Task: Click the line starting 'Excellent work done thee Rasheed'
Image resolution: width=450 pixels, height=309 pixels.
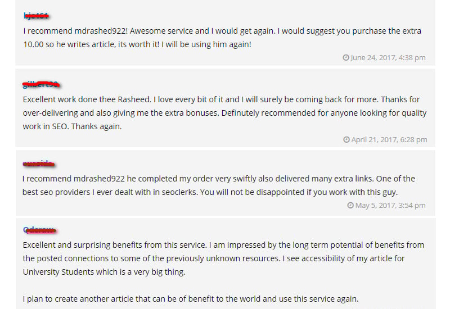Action: [x=222, y=99]
